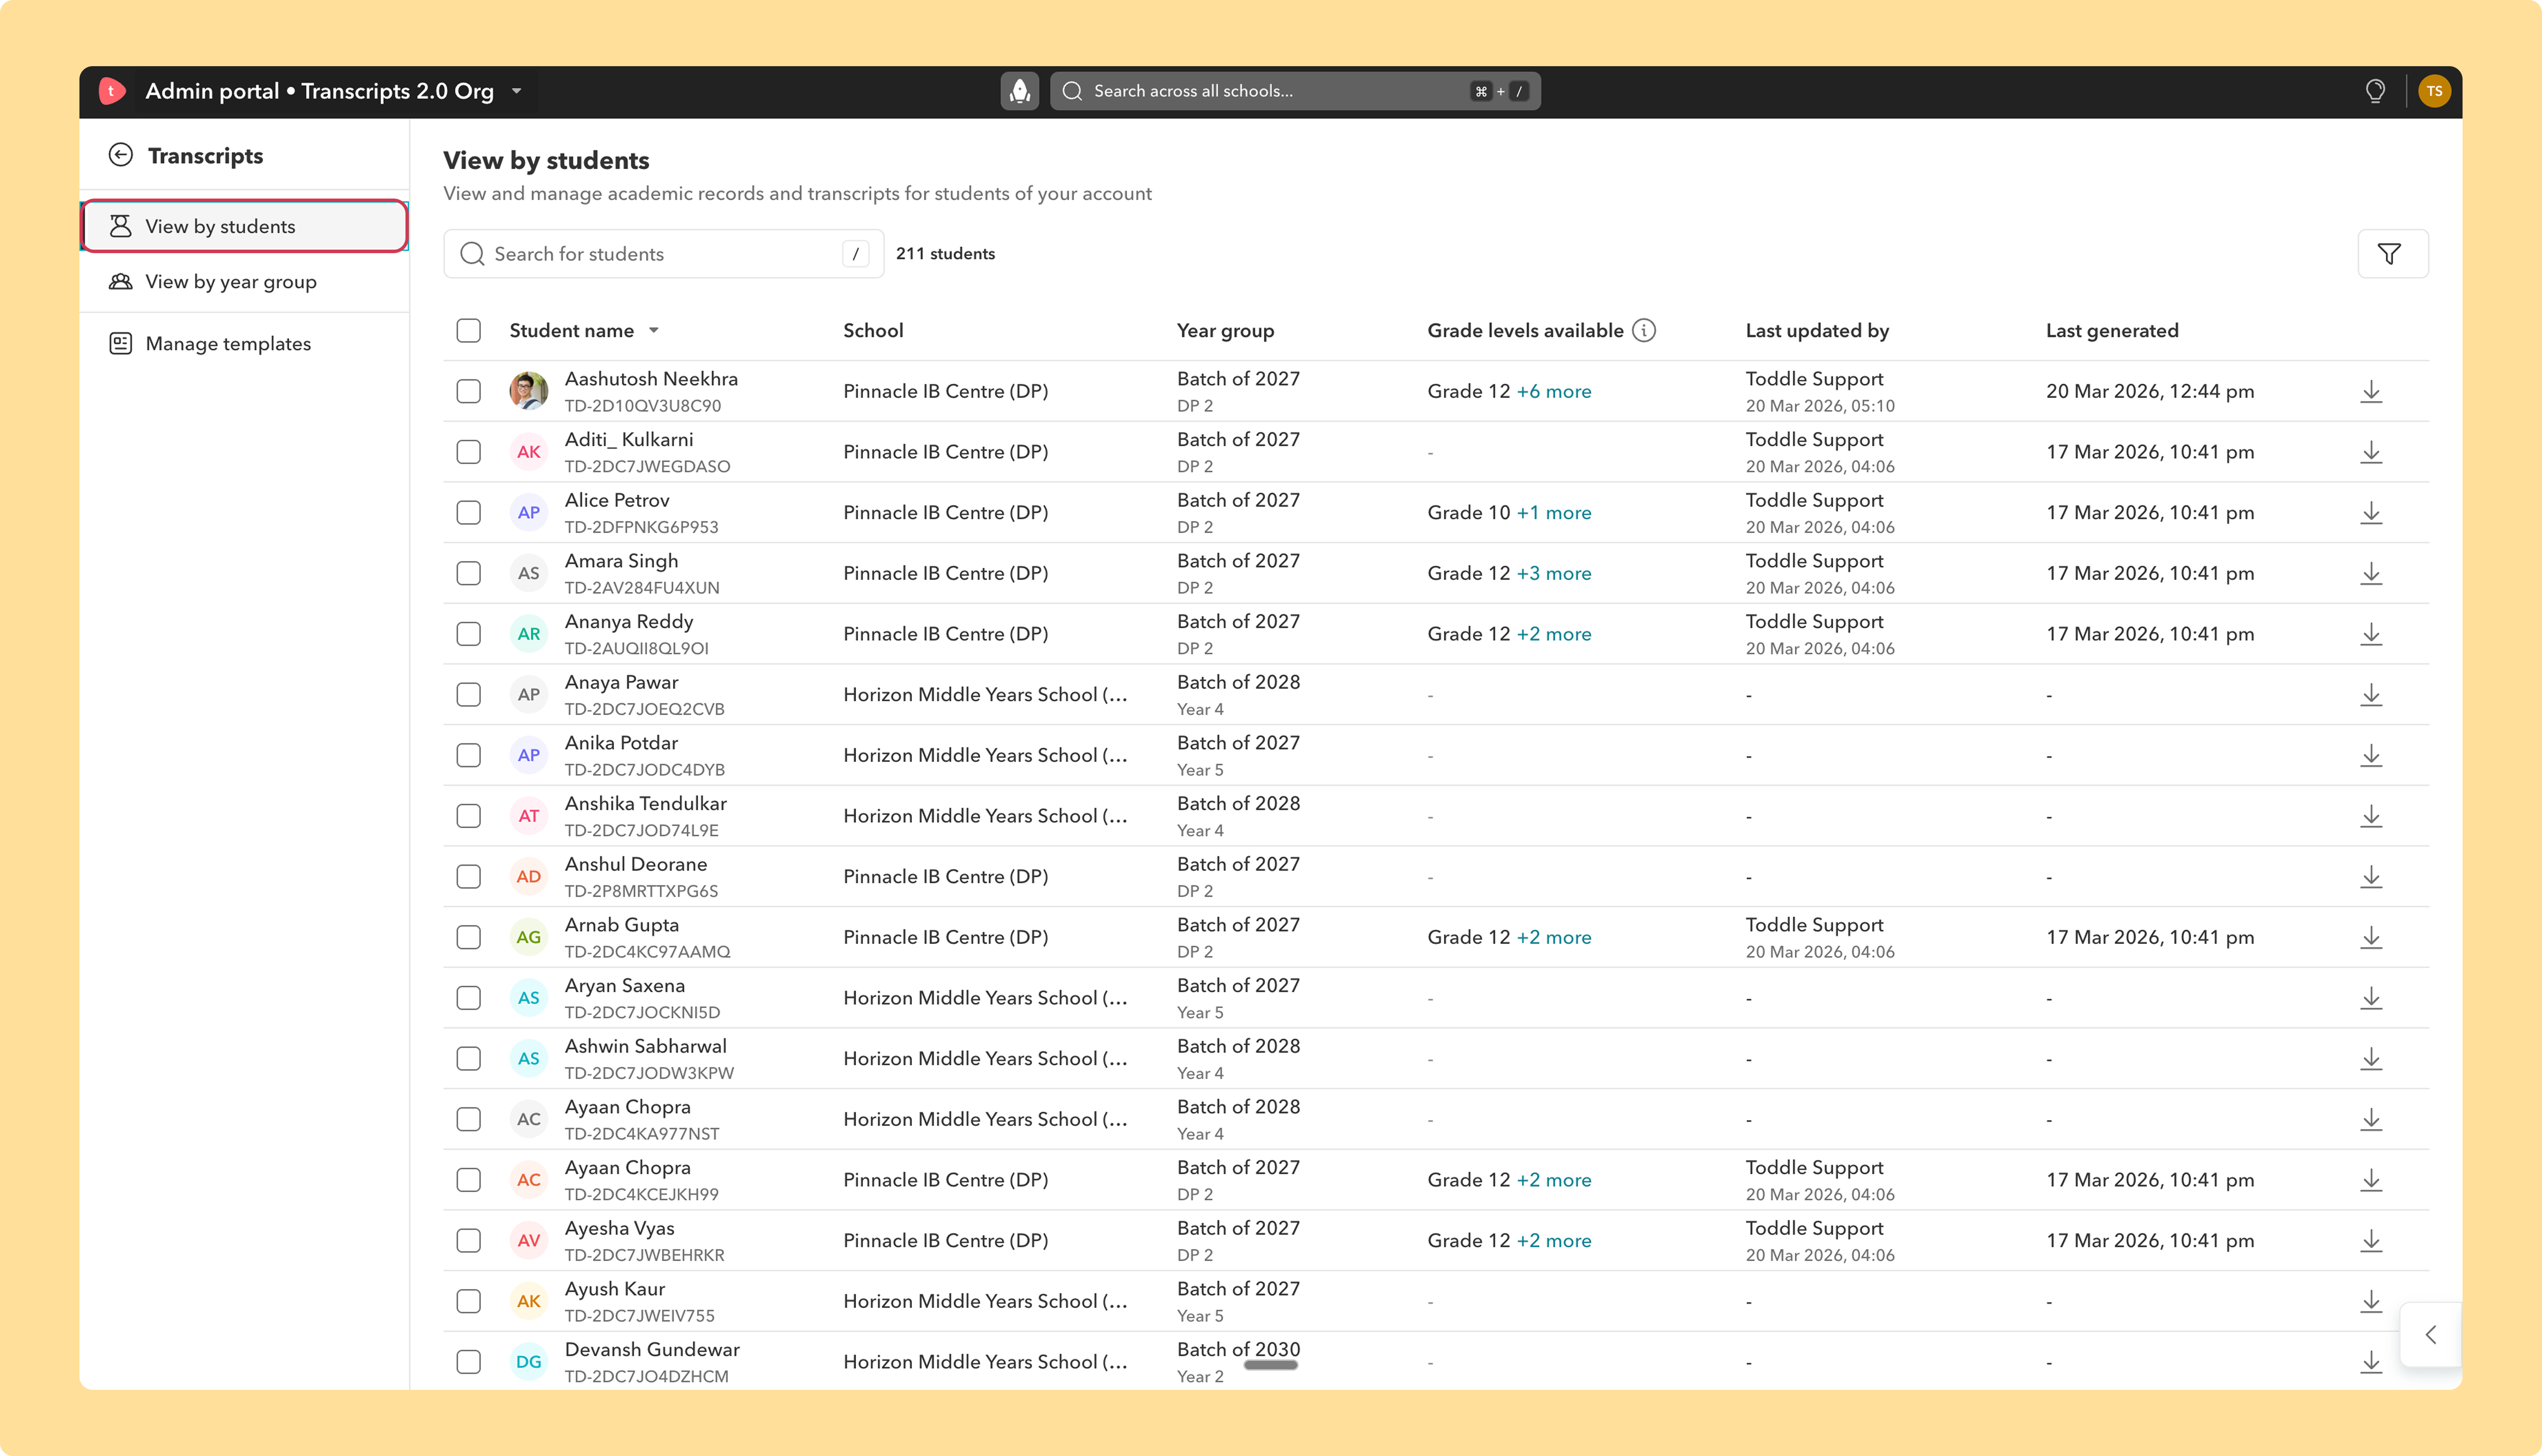Open the TS user avatar menu
This screenshot has width=2542, height=1456.
pos(2434,91)
